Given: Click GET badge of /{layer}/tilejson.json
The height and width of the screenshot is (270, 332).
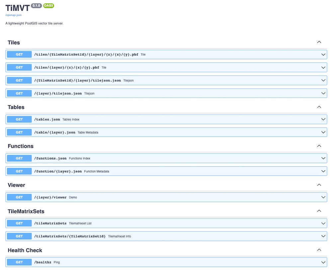Looking at the screenshot, I should [19, 93].
